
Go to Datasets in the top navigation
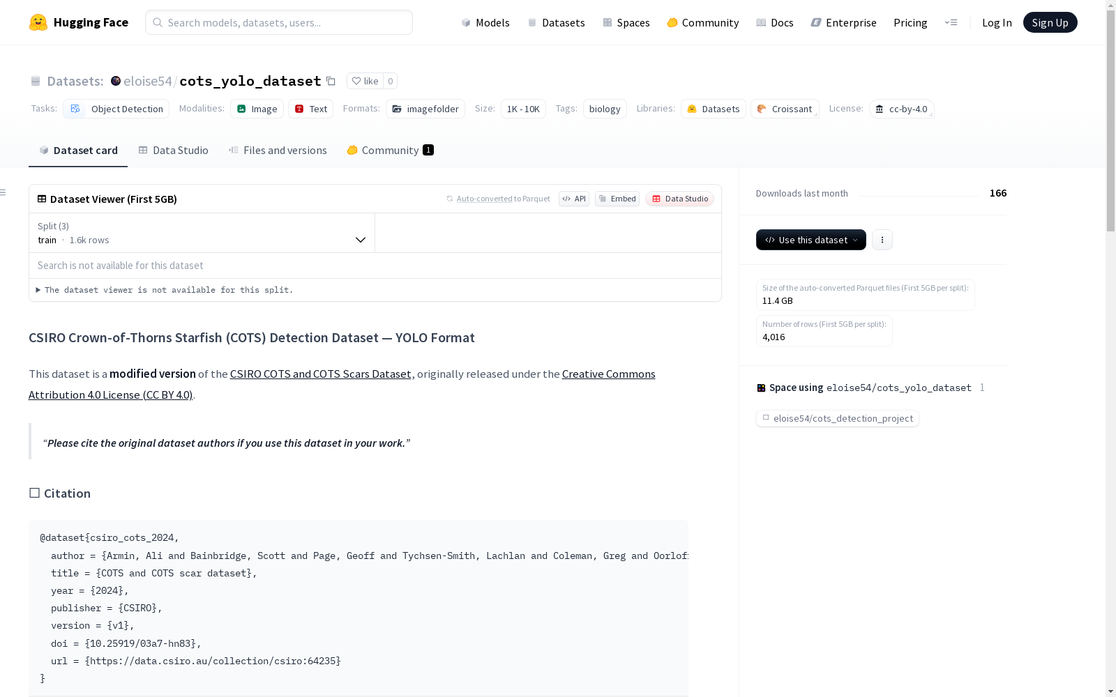click(556, 22)
